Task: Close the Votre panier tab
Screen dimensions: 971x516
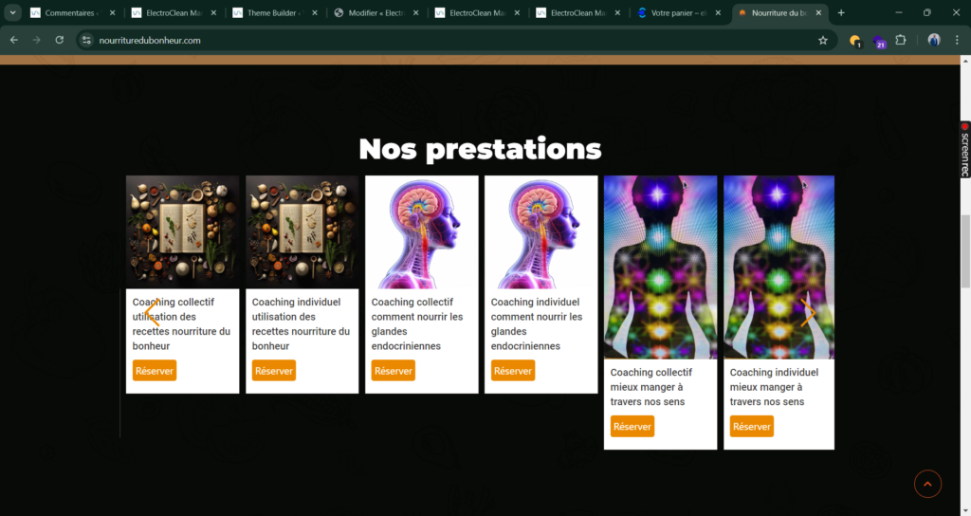Action: (x=718, y=12)
